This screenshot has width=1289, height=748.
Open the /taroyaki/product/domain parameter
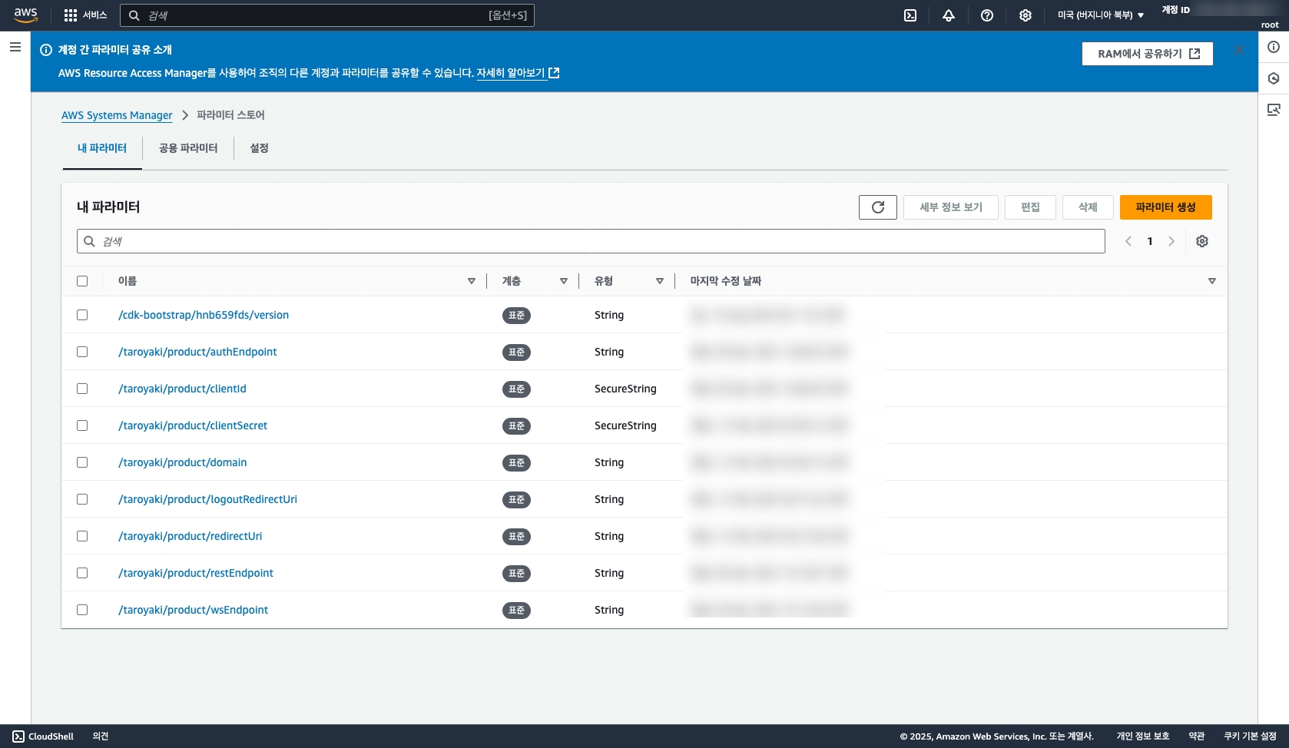point(183,462)
